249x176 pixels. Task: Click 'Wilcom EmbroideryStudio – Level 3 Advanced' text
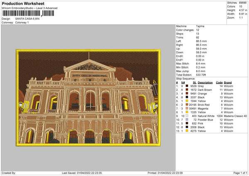tap(29, 8)
